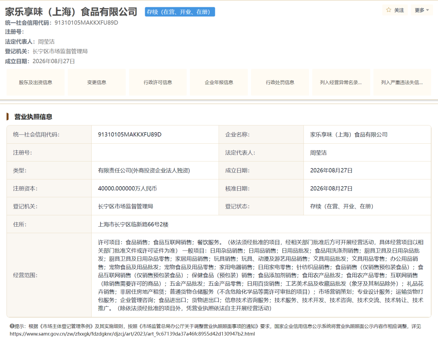
Task: Click the table 企业名称 value cell
Action: click(x=367, y=135)
